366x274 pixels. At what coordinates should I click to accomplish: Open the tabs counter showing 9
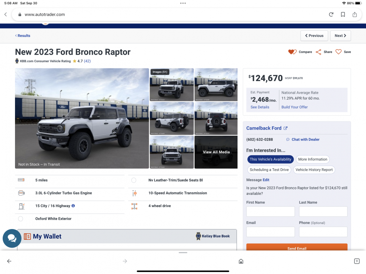pos(357,261)
